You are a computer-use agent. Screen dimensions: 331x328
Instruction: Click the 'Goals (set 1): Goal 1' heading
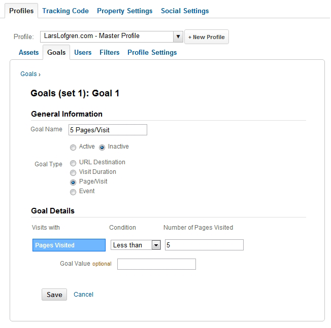click(75, 93)
